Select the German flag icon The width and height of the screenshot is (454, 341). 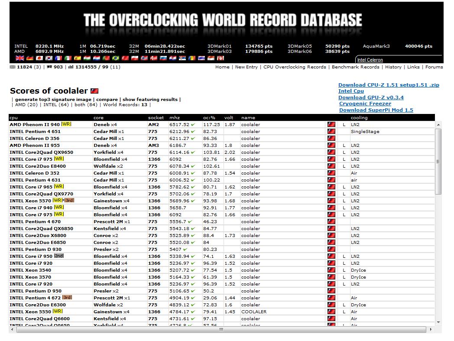(x=30, y=58)
